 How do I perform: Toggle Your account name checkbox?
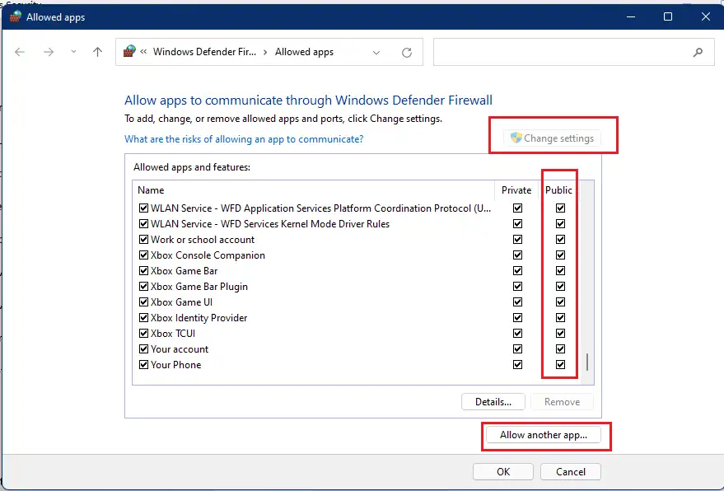click(x=143, y=349)
